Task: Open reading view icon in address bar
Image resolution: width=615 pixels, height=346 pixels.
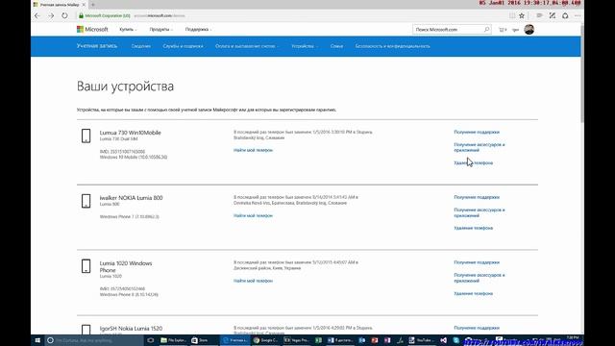Action: (x=512, y=15)
